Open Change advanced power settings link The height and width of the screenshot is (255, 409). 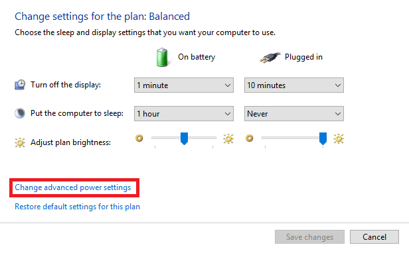73,187
